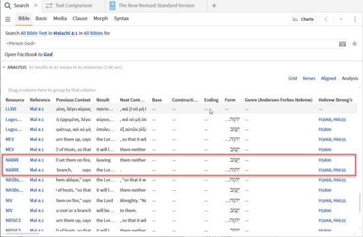Open the three-dot panel options menu
The image size is (363, 237).
(x=355, y=19)
